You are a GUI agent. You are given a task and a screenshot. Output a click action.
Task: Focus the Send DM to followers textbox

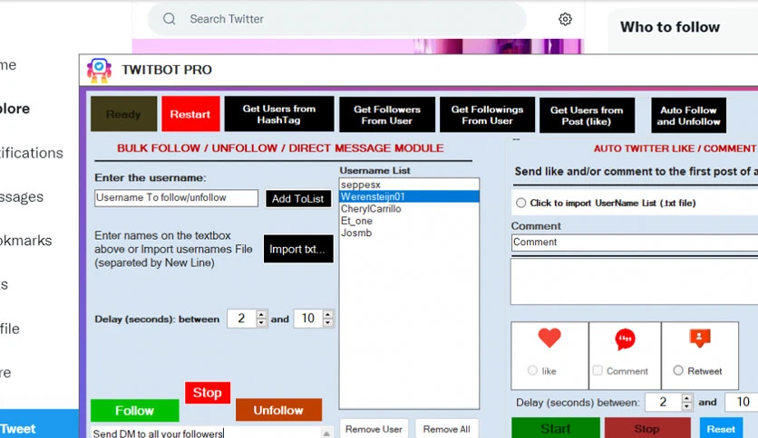pyautogui.click(x=207, y=433)
